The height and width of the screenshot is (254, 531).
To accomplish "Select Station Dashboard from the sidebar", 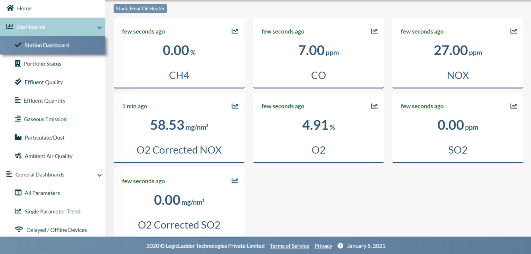I will (x=47, y=45).
